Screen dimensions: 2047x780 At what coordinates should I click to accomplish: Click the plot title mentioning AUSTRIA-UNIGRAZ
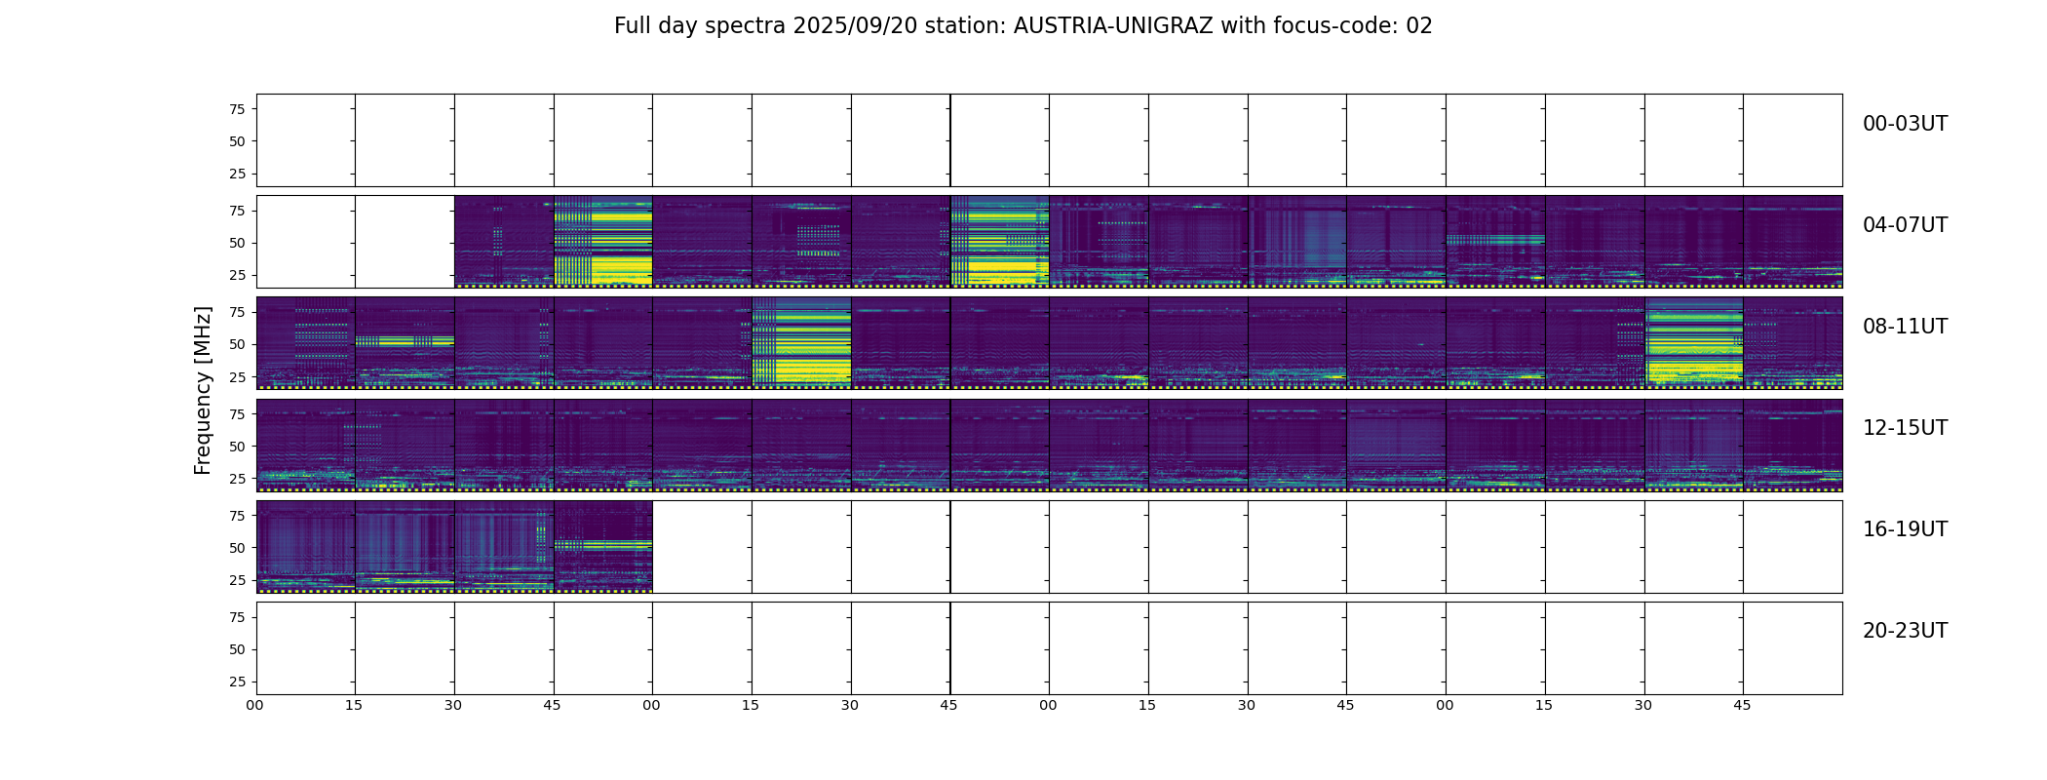(x=1023, y=26)
